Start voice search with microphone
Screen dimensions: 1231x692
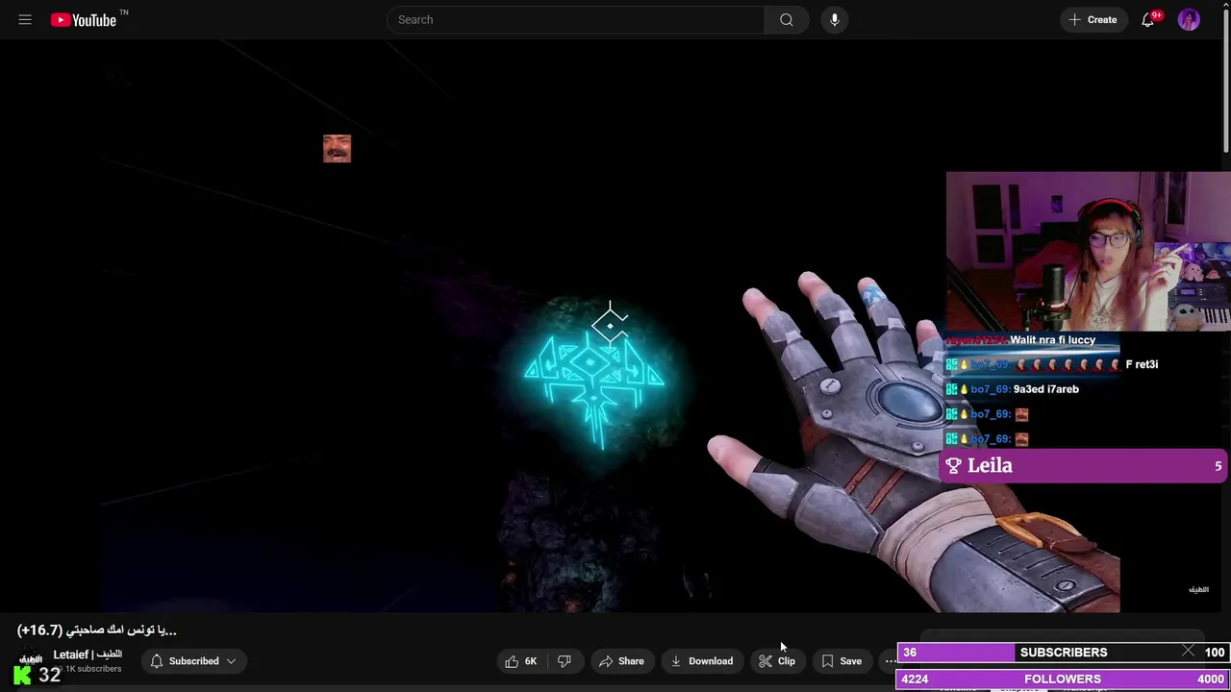pos(835,19)
